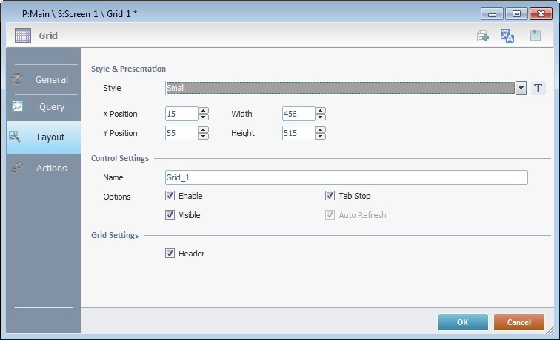The height and width of the screenshot is (340, 560).
Task: Click the Query tab icon
Action: tap(17, 106)
